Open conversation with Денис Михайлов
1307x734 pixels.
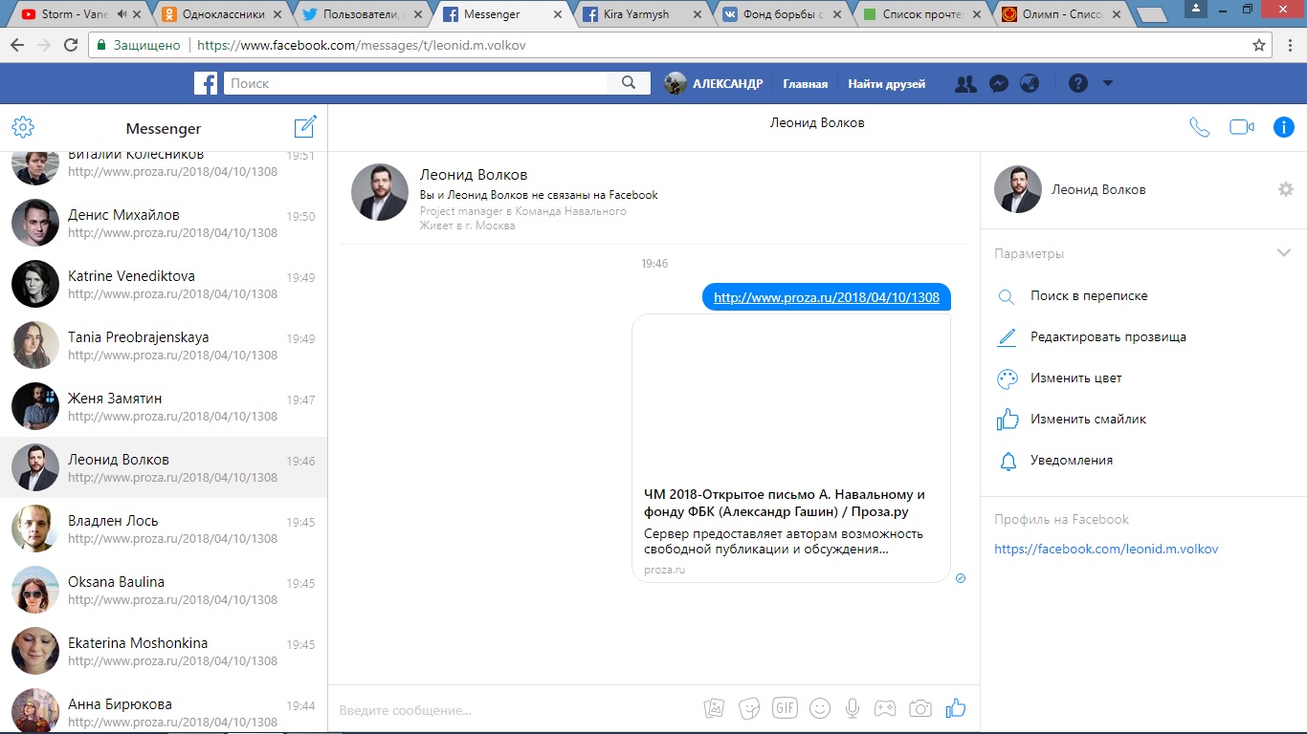point(164,223)
